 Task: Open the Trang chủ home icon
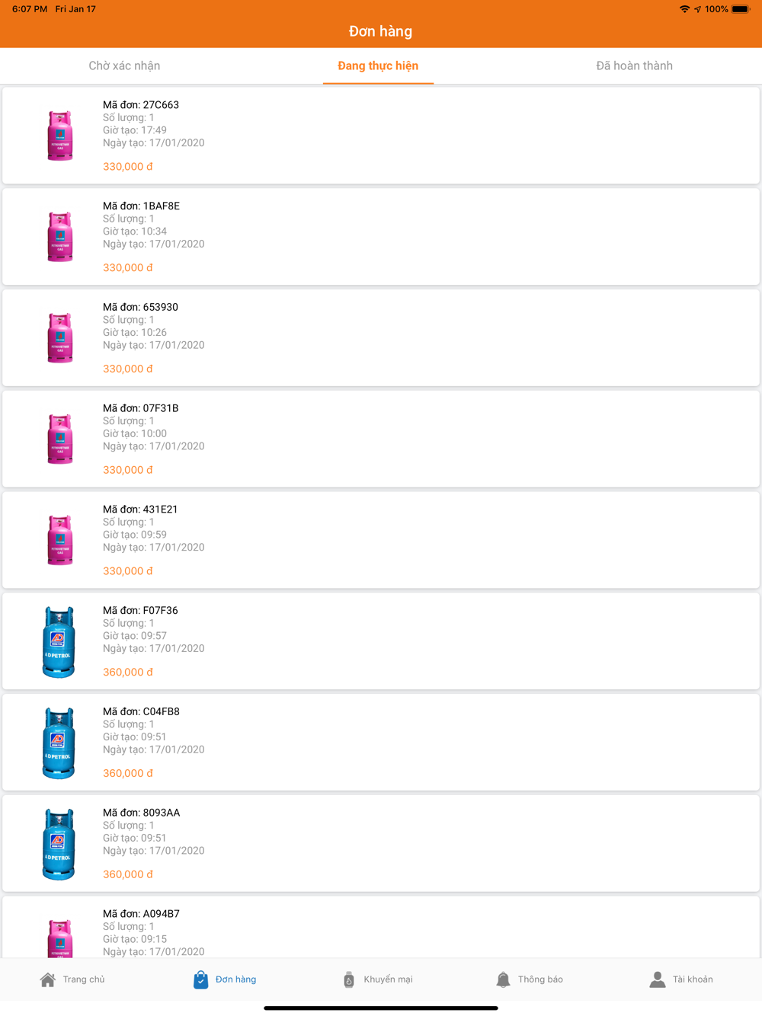47,979
